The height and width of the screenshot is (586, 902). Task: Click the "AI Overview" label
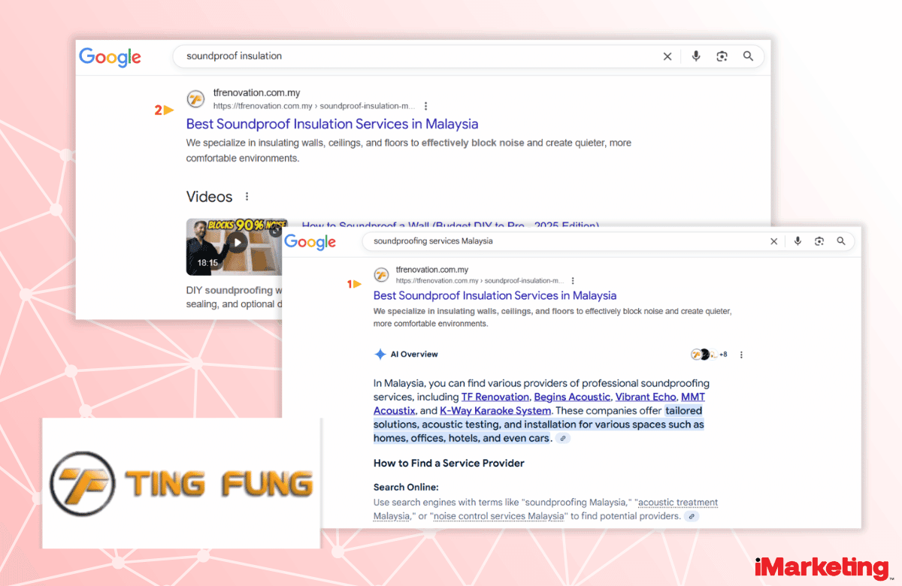414,355
